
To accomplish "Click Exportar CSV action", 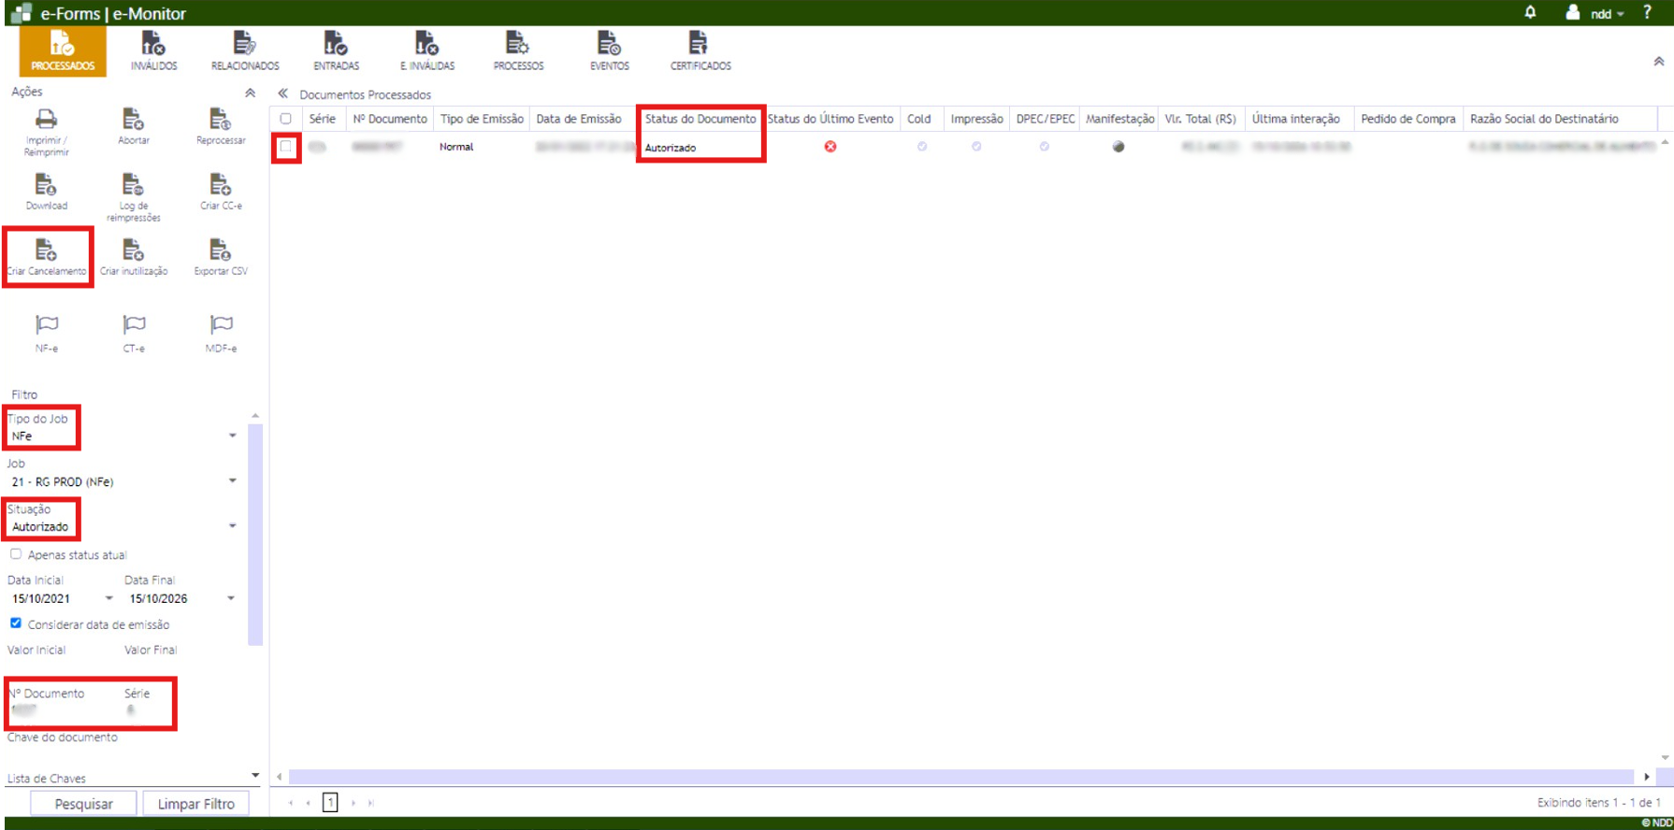I will pos(221,257).
